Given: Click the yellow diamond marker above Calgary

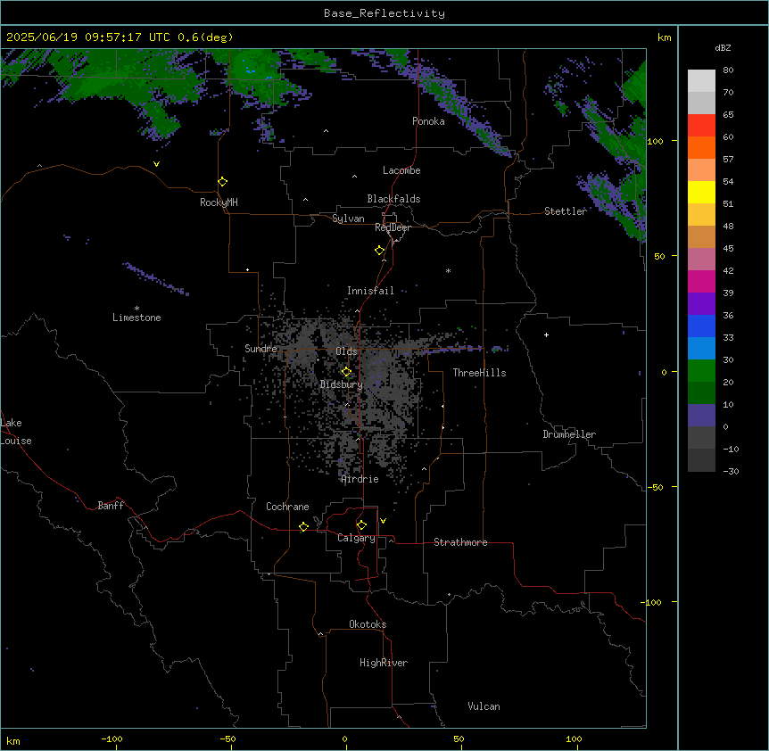Looking at the screenshot, I should click(361, 525).
